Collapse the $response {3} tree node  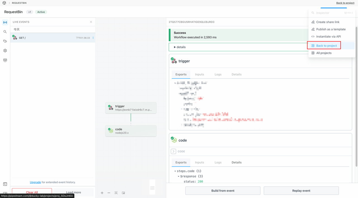(x=178, y=176)
